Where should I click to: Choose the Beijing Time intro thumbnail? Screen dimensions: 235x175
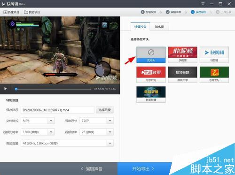tap(151, 75)
